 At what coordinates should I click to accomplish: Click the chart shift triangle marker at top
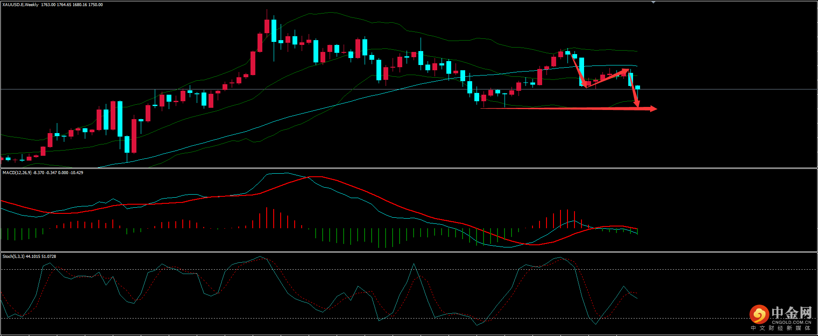pyautogui.click(x=653, y=2)
